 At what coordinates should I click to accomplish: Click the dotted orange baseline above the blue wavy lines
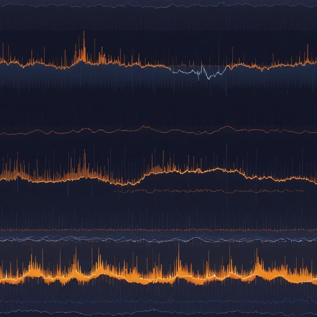click(158, 230)
